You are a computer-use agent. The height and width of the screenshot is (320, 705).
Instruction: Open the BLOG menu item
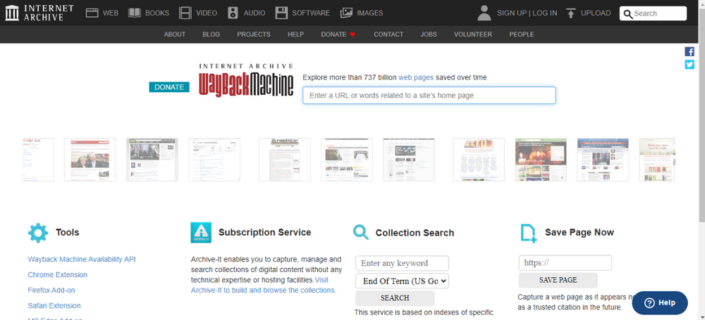pyautogui.click(x=211, y=34)
